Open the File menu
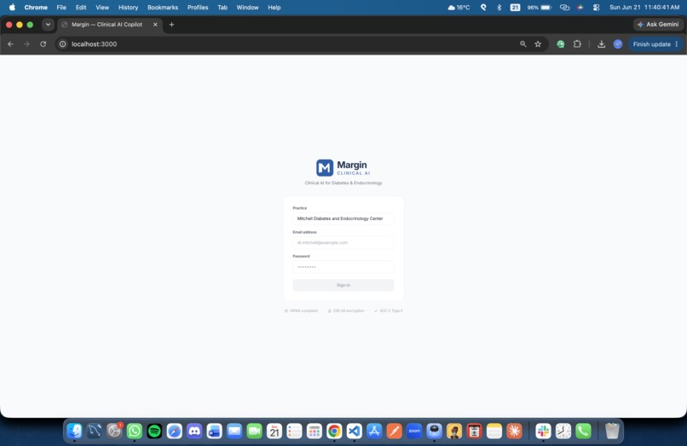Screen dimensions: 687x446 61,8
